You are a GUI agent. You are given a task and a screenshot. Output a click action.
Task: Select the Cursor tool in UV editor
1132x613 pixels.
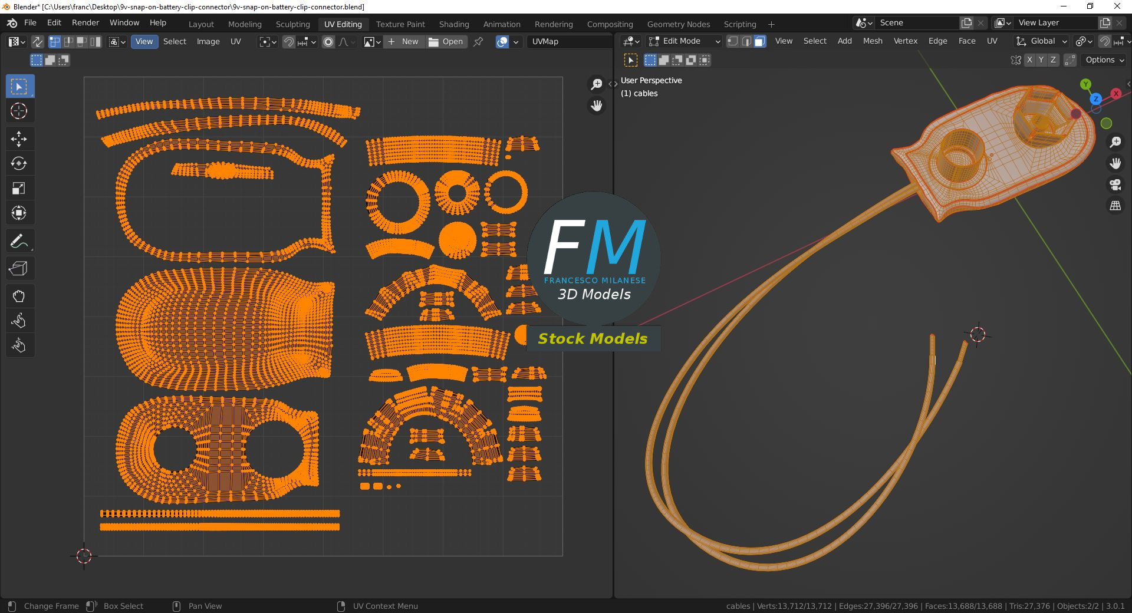pos(19,111)
